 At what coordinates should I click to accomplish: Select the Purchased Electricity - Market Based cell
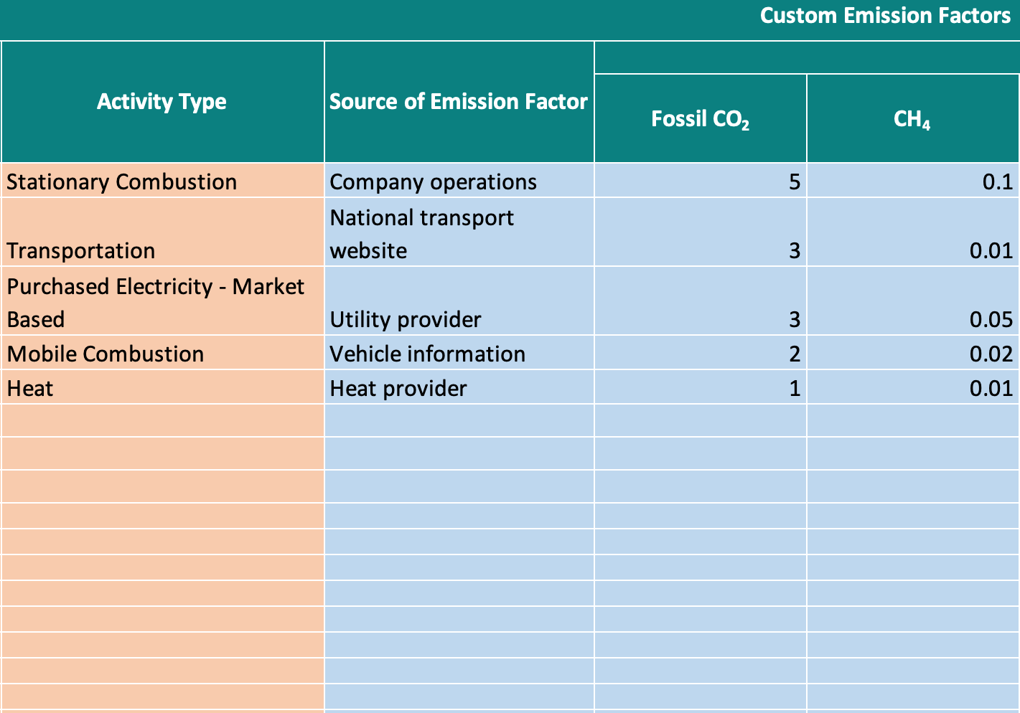(x=155, y=303)
